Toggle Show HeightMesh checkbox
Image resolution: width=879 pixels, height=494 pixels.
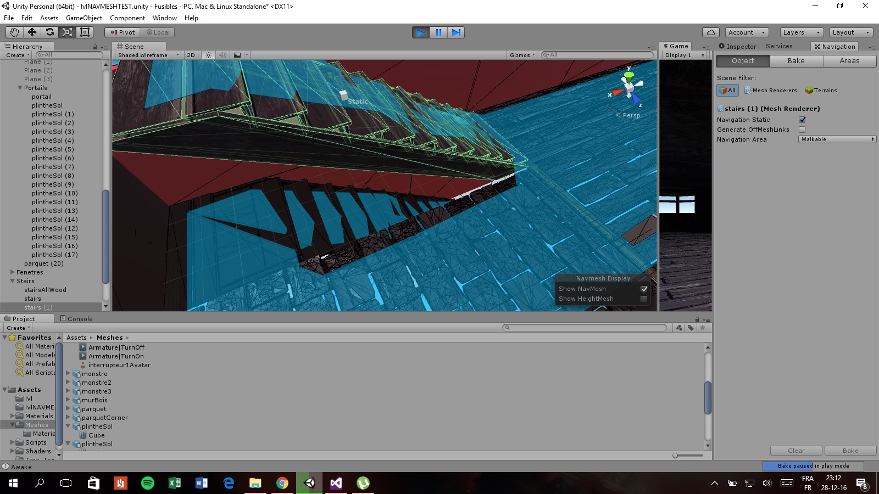644,299
